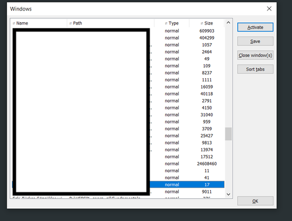The width and height of the screenshot is (292, 221).
Task: Click the size value 31040
Action: pyautogui.click(x=207, y=115)
